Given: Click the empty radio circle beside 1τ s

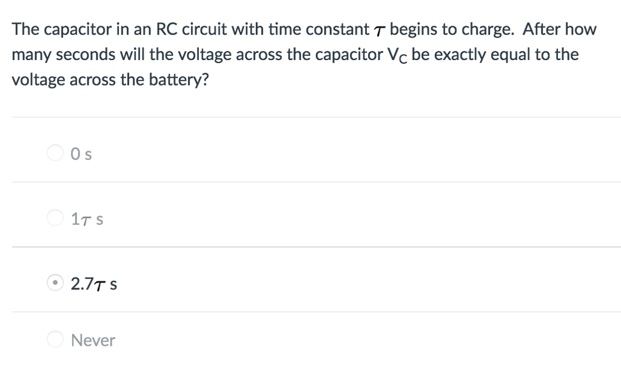Looking at the screenshot, I should pos(55,217).
